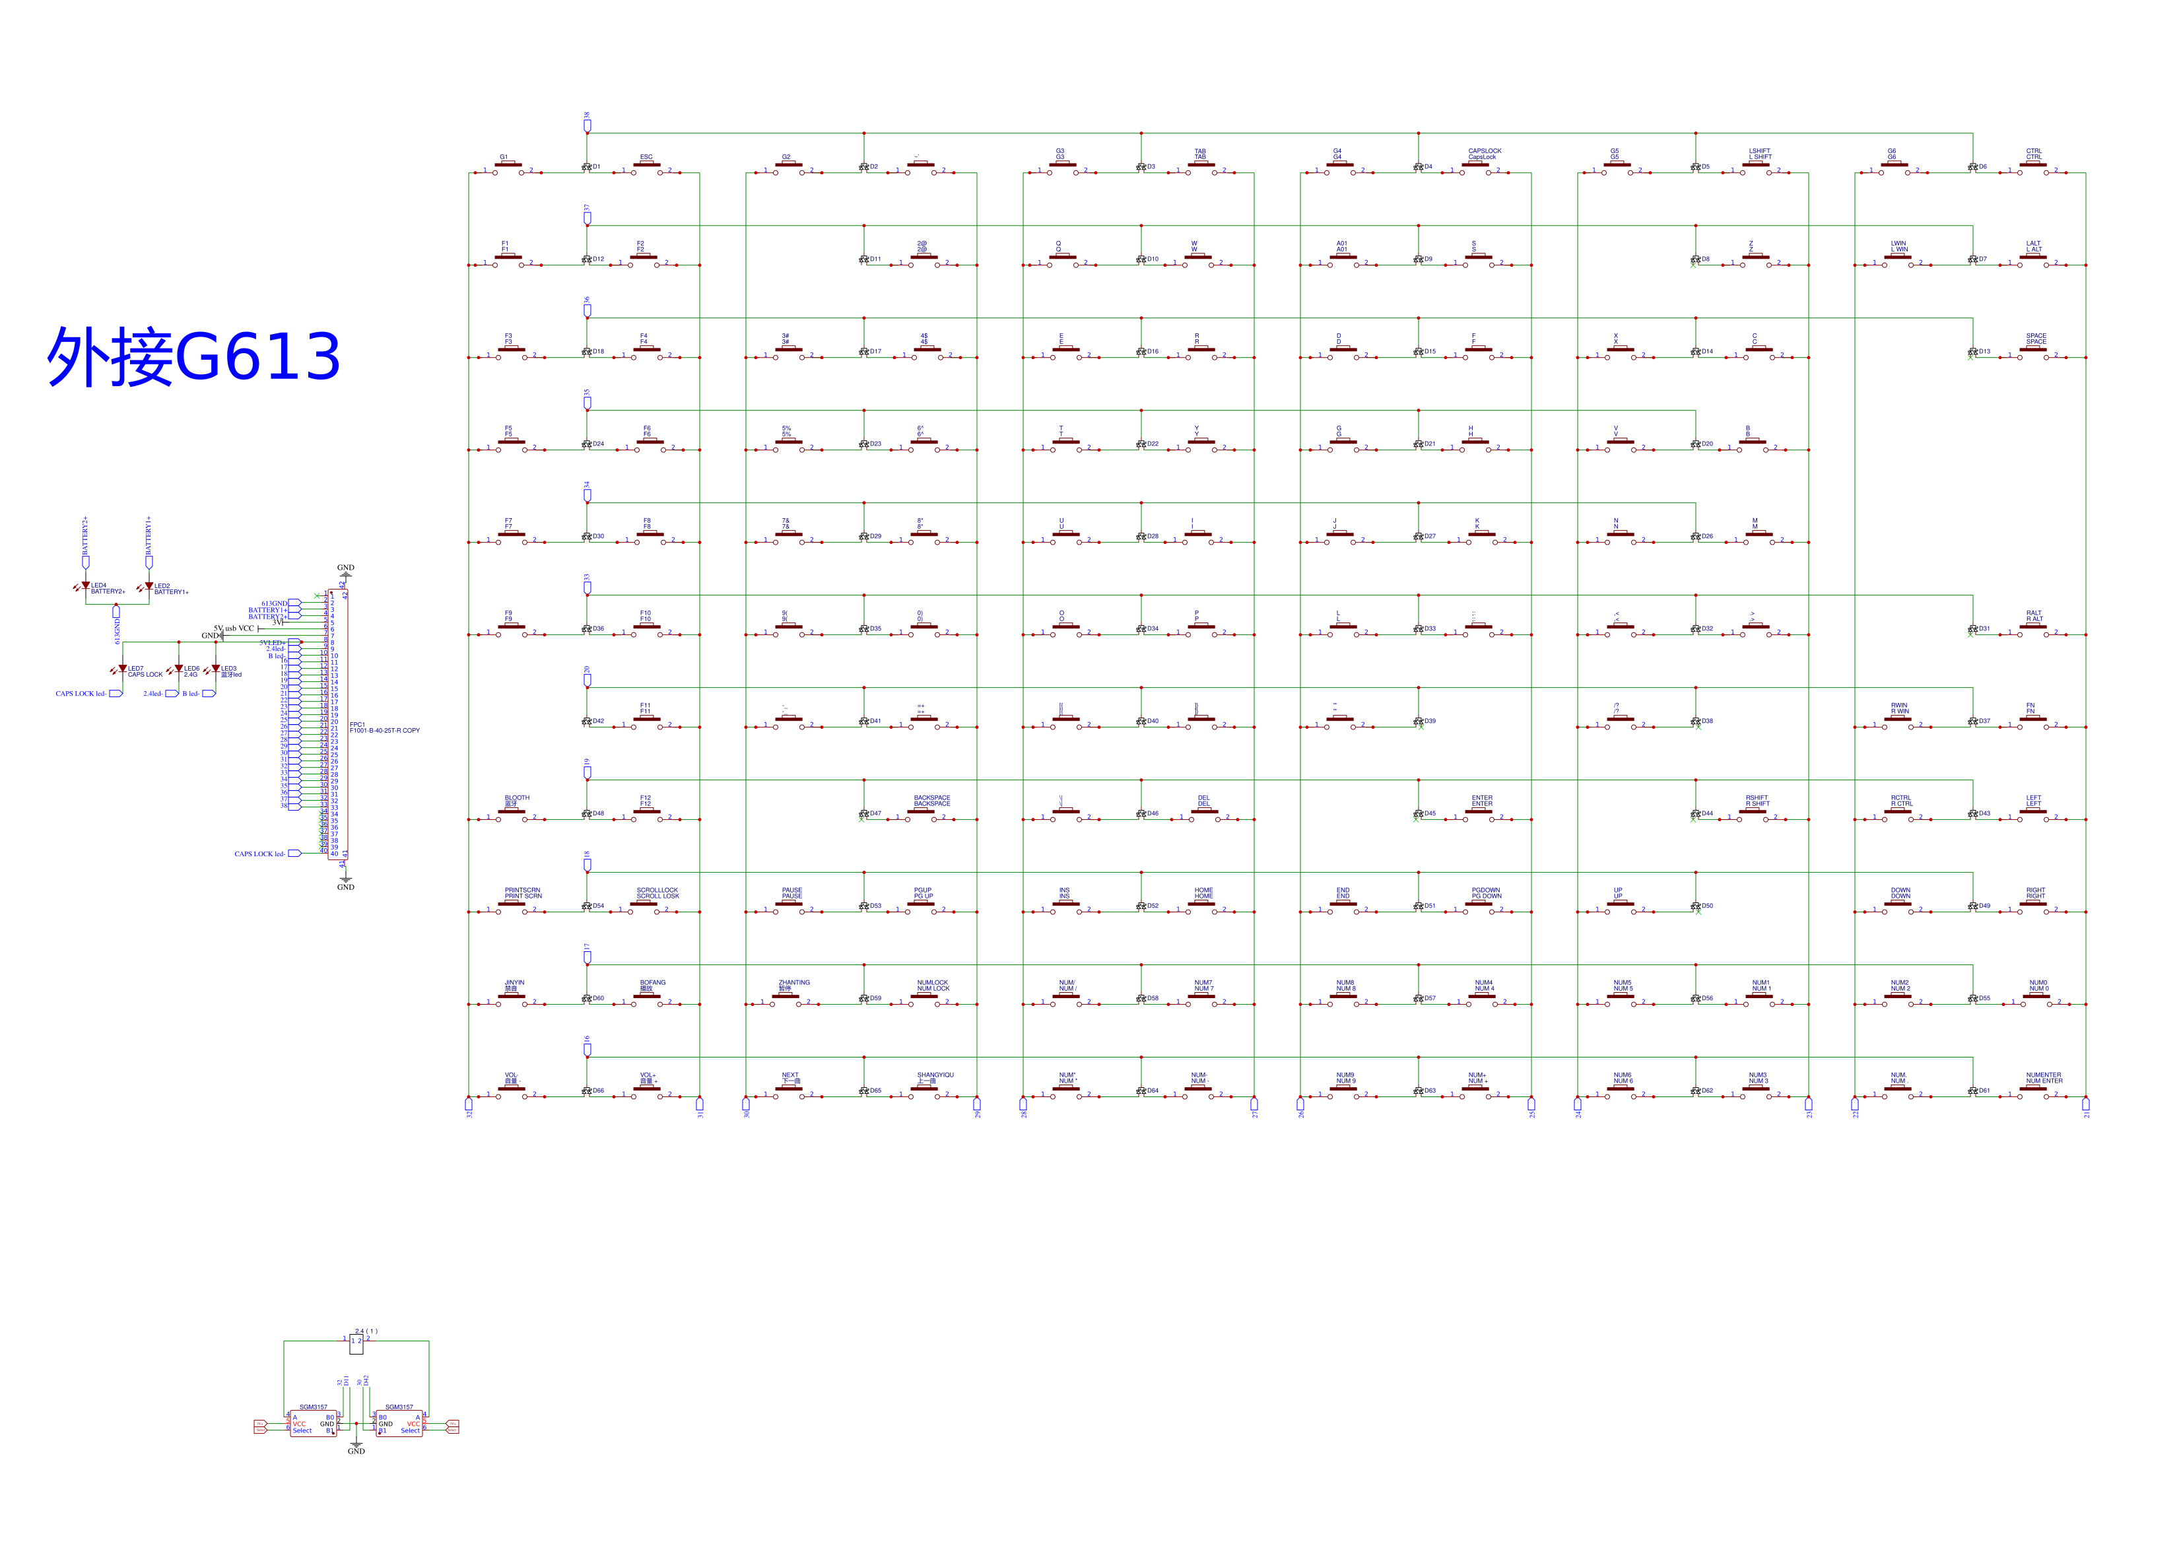Click the D66 diode near the VOL- key
The height and width of the screenshot is (1544, 2181).
587,1091
